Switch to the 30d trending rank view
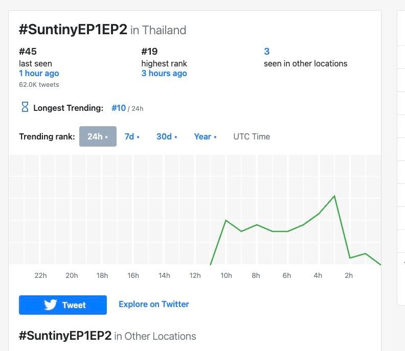405x351 pixels. click(x=167, y=136)
